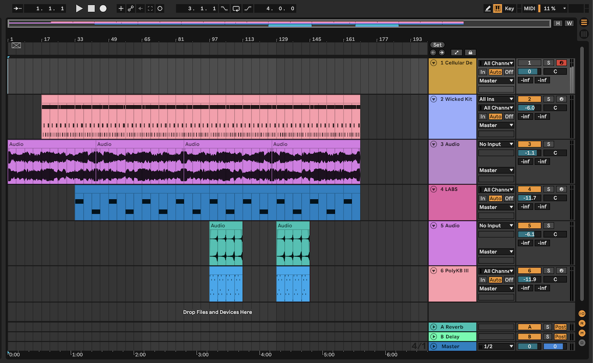
Task: Collapse the 4 LABS track
Action: coord(433,189)
